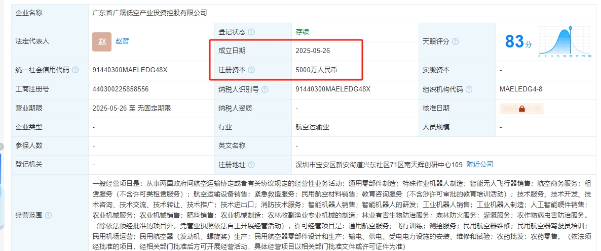Click the score distribution curve chart
This screenshot has width=601, height=251.
point(565,41)
